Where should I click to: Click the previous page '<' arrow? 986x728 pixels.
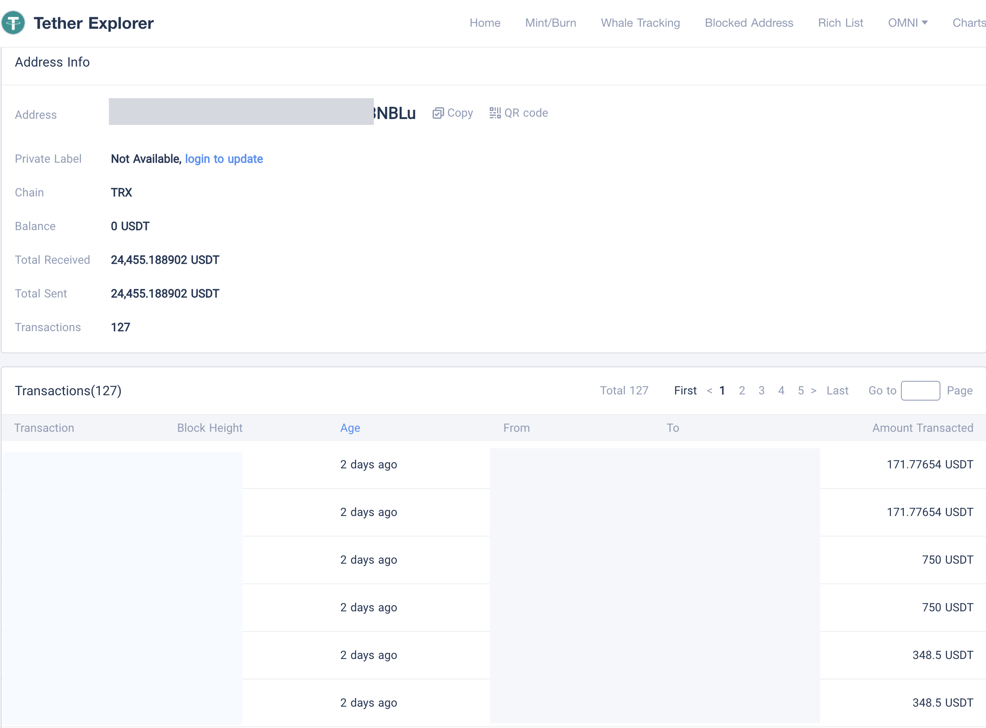tap(710, 391)
